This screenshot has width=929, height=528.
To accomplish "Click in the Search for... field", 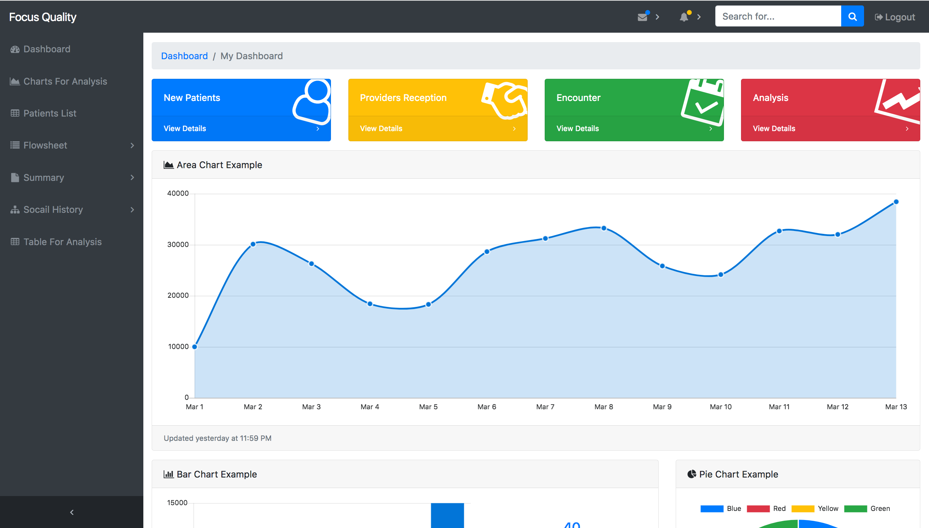I will click(x=778, y=16).
